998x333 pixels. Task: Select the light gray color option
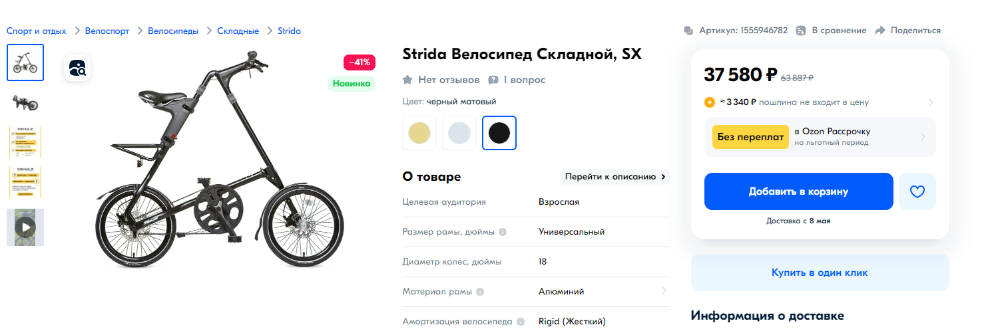[x=459, y=133]
